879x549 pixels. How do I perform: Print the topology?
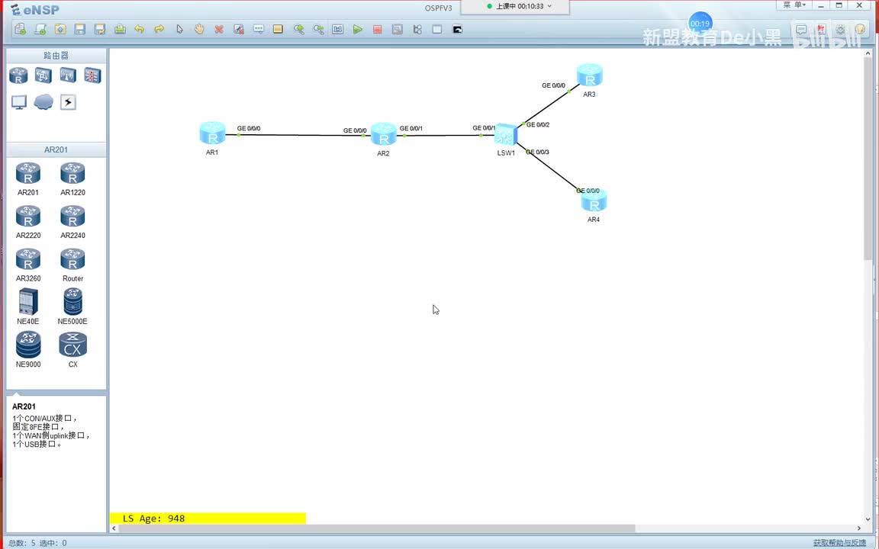[120, 29]
